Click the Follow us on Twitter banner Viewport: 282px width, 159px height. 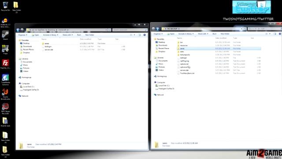252,7
